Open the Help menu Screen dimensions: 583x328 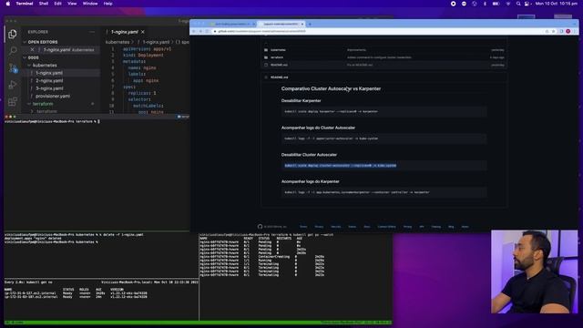[107, 4]
